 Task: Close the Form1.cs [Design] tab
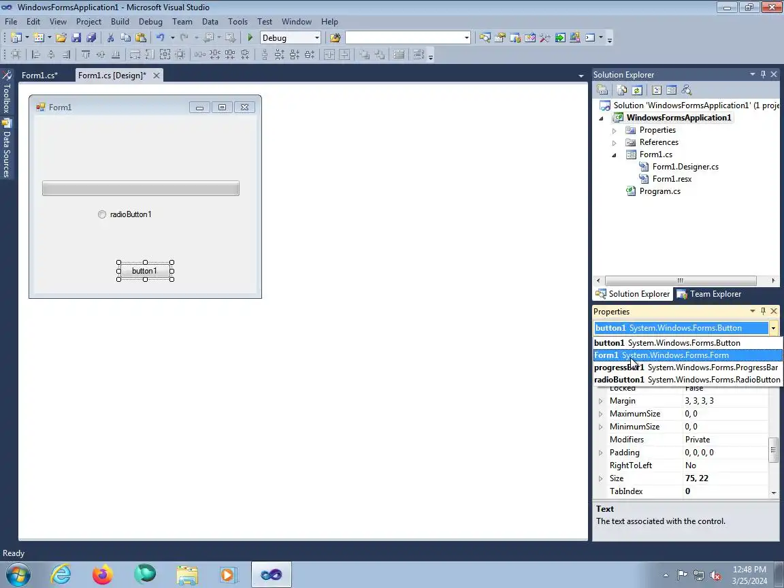pos(157,76)
